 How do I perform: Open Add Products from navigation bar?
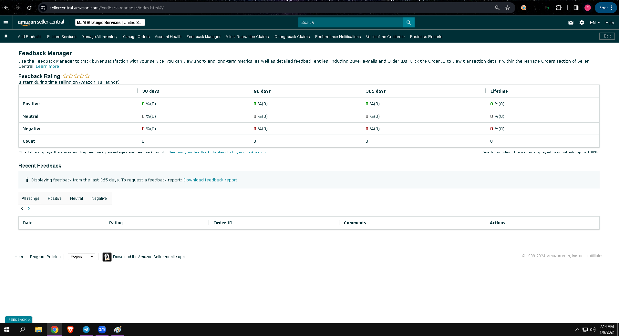pos(30,37)
